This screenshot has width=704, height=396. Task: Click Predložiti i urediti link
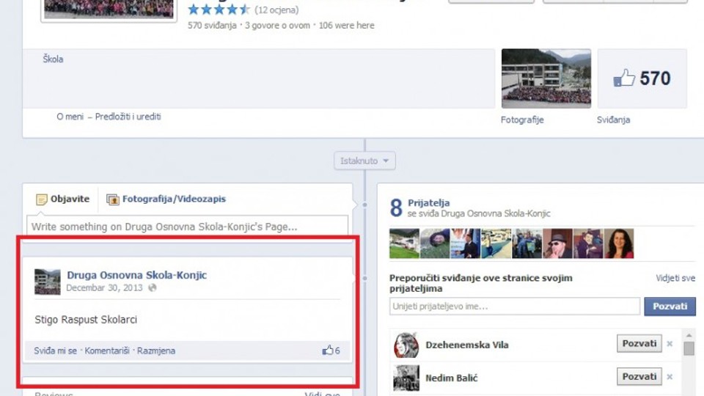pos(128,117)
